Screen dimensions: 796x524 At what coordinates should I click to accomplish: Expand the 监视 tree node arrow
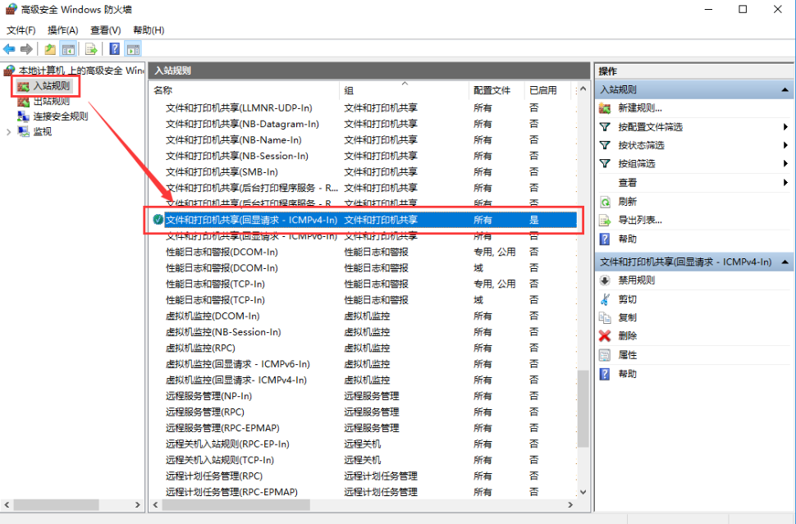point(8,132)
